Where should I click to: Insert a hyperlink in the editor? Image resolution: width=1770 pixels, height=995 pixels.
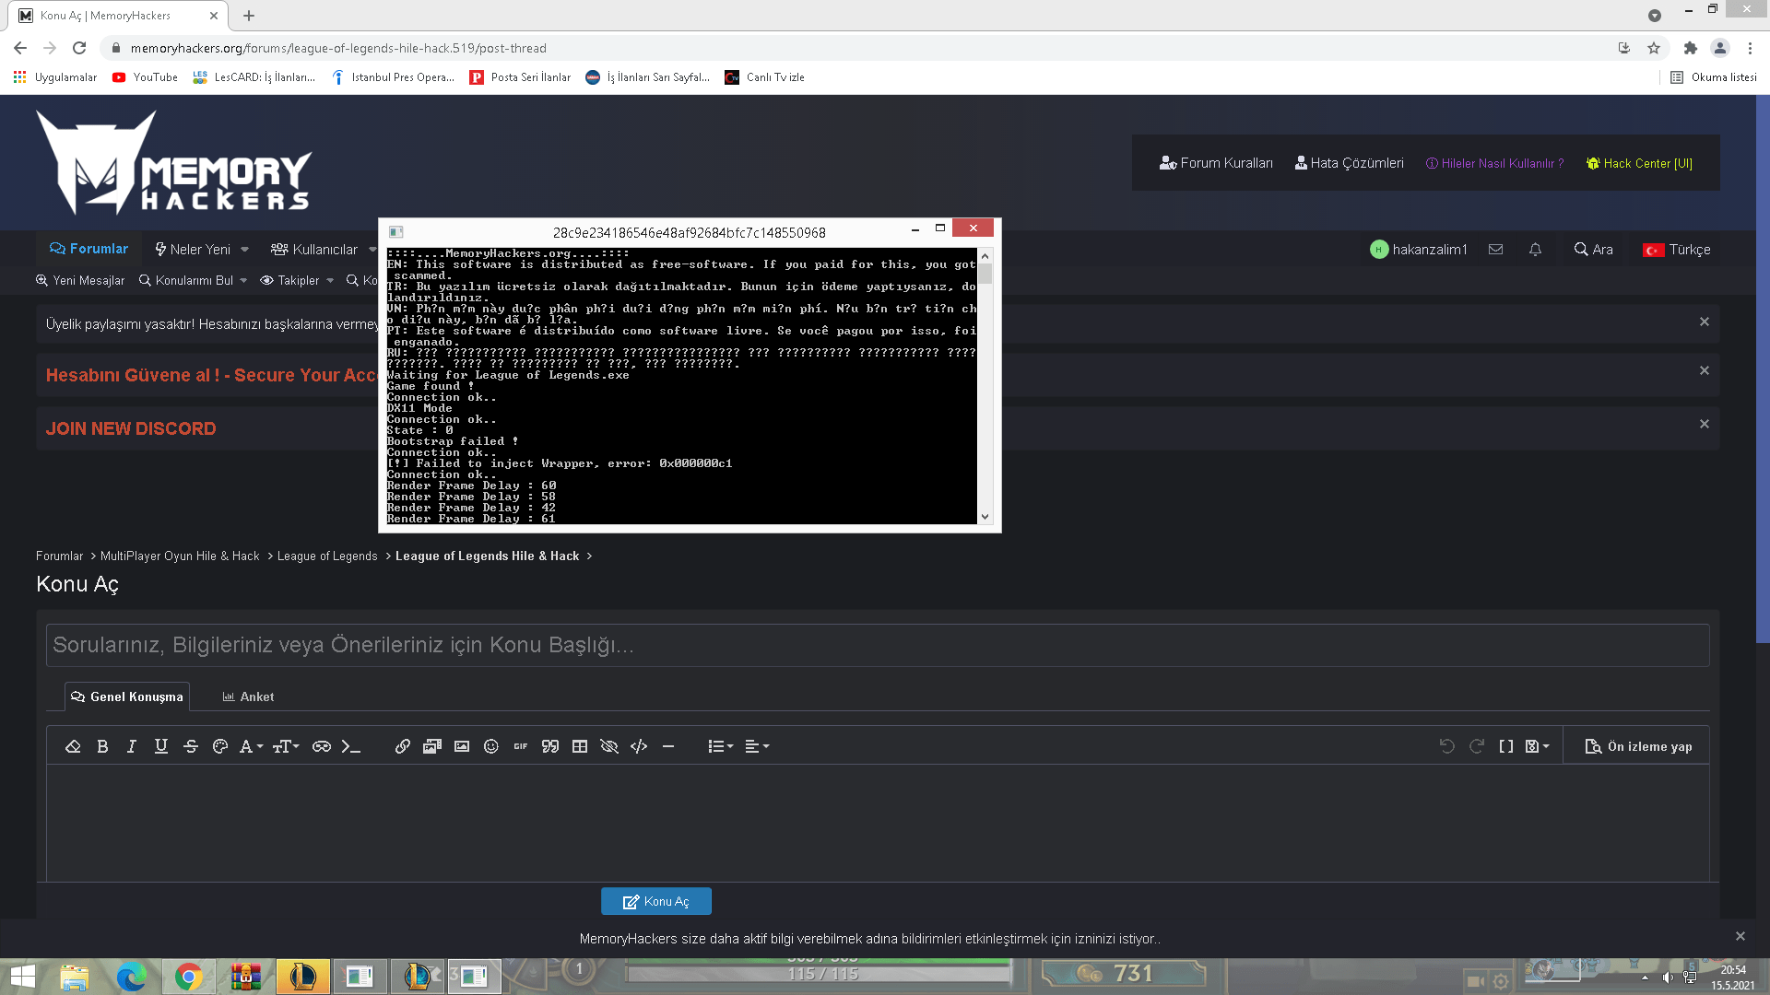tap(403, 746)
